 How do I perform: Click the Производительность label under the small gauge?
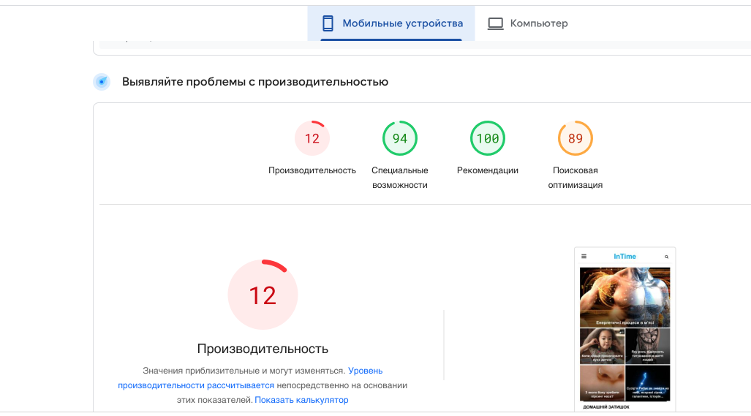coord(312,170)
